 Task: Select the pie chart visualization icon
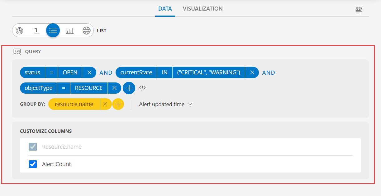(x=19, y=30)
